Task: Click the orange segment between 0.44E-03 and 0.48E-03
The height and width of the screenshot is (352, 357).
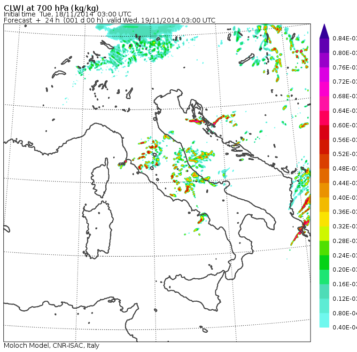Action: (324, 176)
